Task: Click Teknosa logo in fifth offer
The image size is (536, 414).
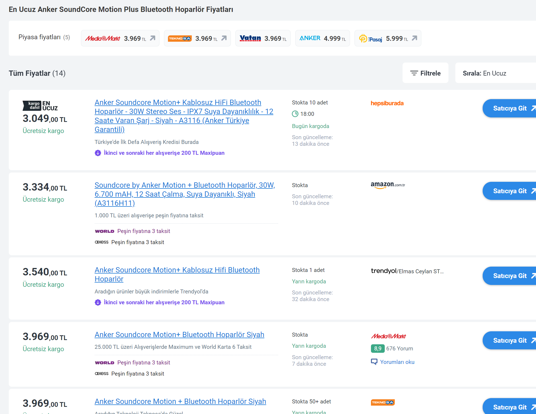Action: click(x=383, y=402)
